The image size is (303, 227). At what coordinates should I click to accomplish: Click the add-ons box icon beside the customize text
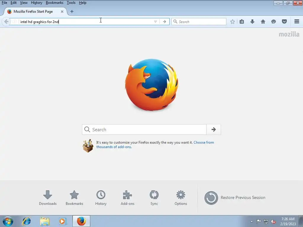pos(88,146)
